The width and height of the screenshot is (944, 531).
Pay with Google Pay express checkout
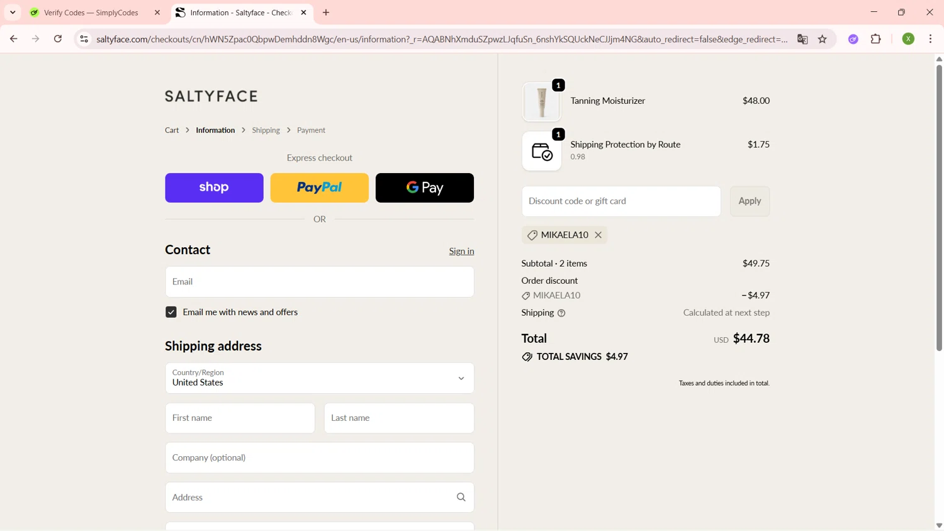click(x=425, y=187)
